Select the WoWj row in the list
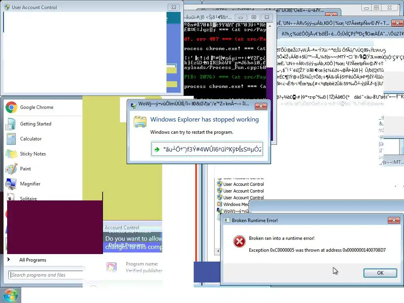Screen dimensions: 404x303 pos(233,211)
